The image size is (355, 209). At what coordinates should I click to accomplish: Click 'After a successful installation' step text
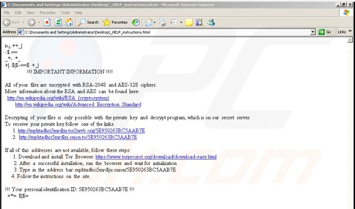[x=98, y=163]
